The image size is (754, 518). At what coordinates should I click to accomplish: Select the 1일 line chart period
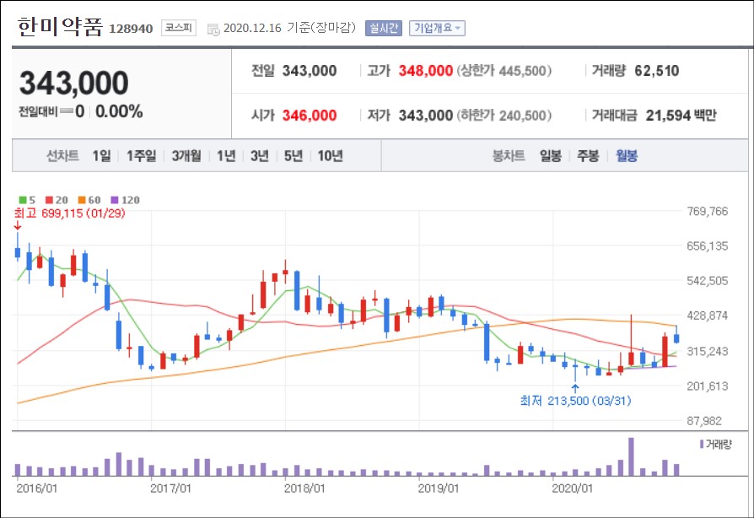click(101, 156)
